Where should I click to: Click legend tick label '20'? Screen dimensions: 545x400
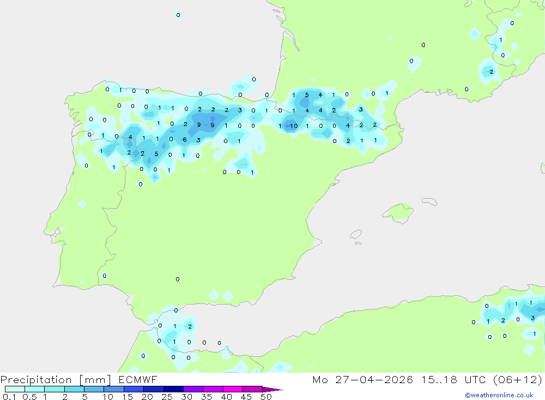click(147, 397)
